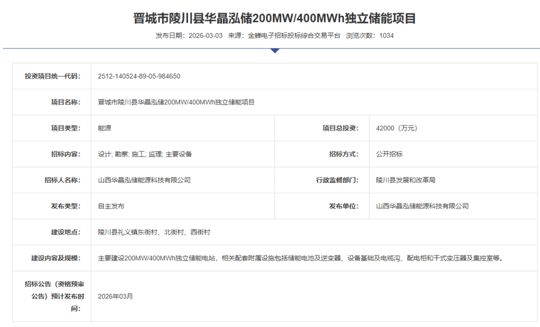Click the company name in the 招标人名称 row
The width and height of the screenshot is (540, 327).
tap(144, 180)
